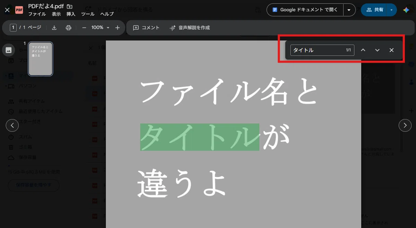Click the 違うよ text line in the document
Viewport: 416px width, 228px height.
(x=182, y=184)
